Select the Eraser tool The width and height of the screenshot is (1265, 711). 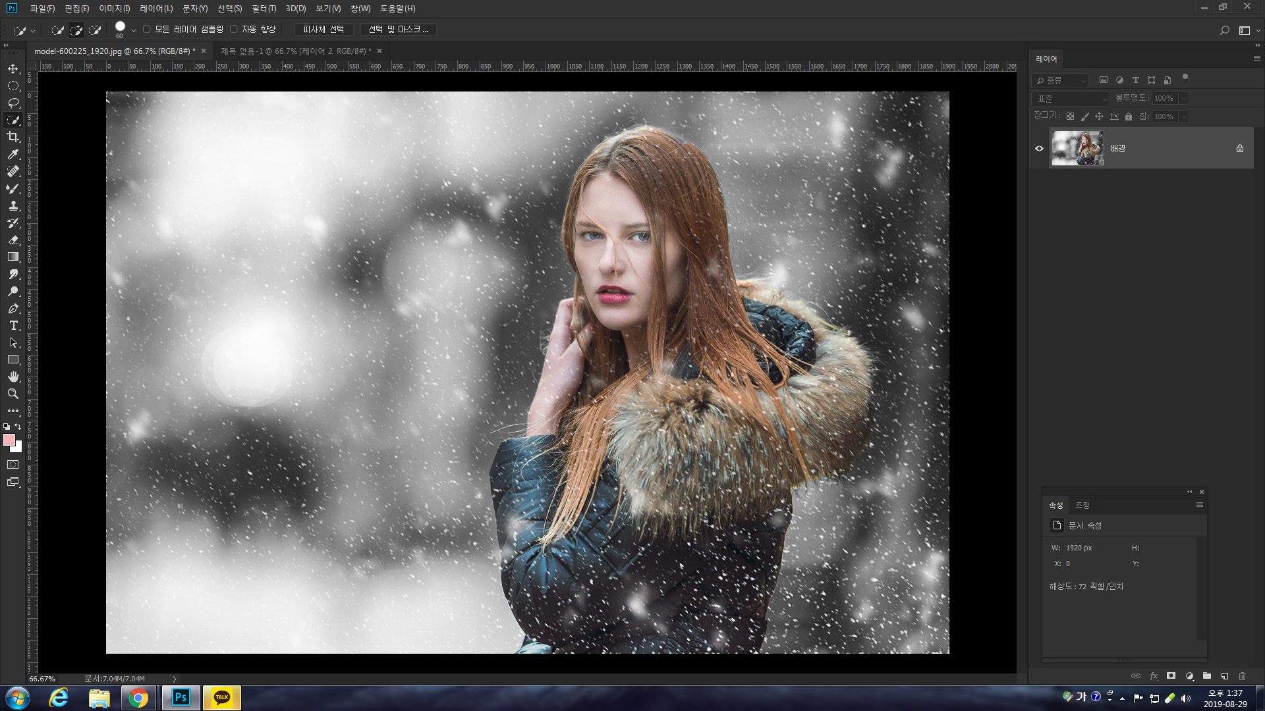pos(13,240)
